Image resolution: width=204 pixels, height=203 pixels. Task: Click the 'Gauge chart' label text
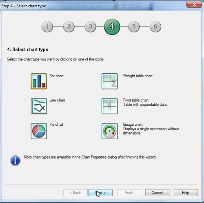133,125
